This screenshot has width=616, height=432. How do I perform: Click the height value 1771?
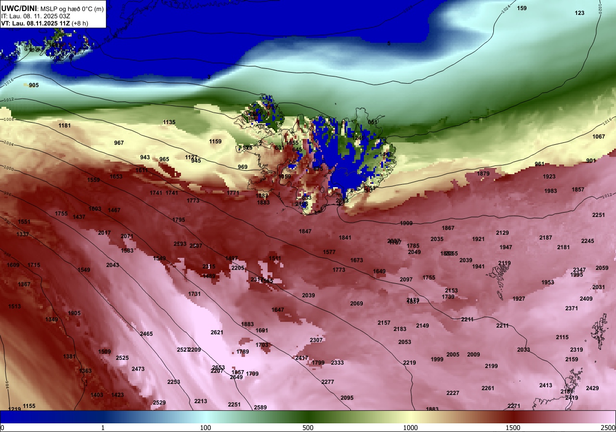point(233,193)
